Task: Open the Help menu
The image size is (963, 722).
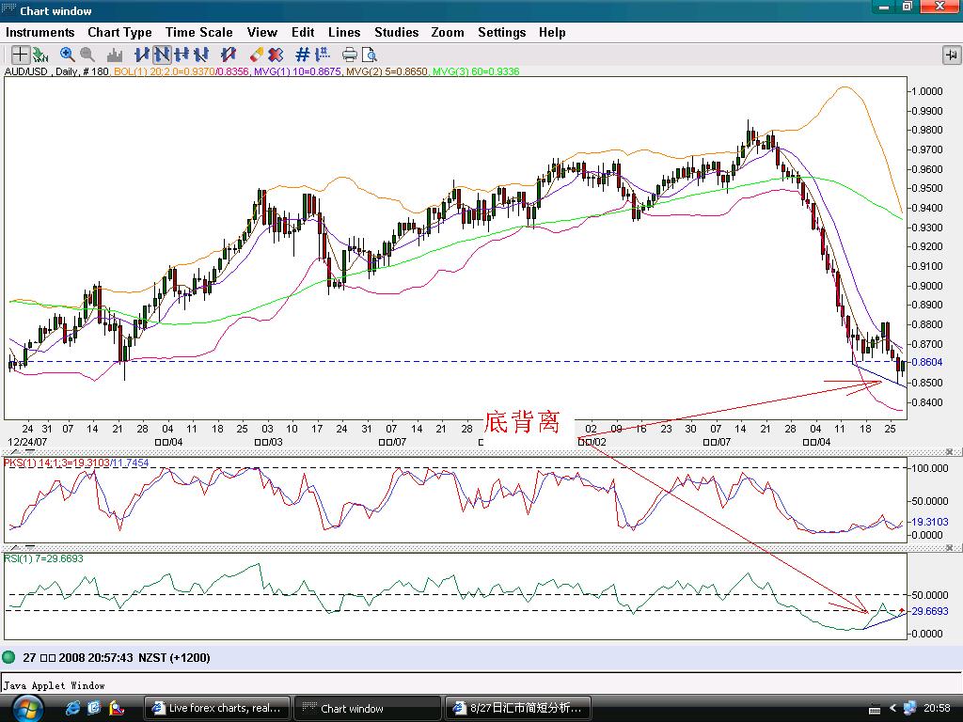Action: coord(552,33)
